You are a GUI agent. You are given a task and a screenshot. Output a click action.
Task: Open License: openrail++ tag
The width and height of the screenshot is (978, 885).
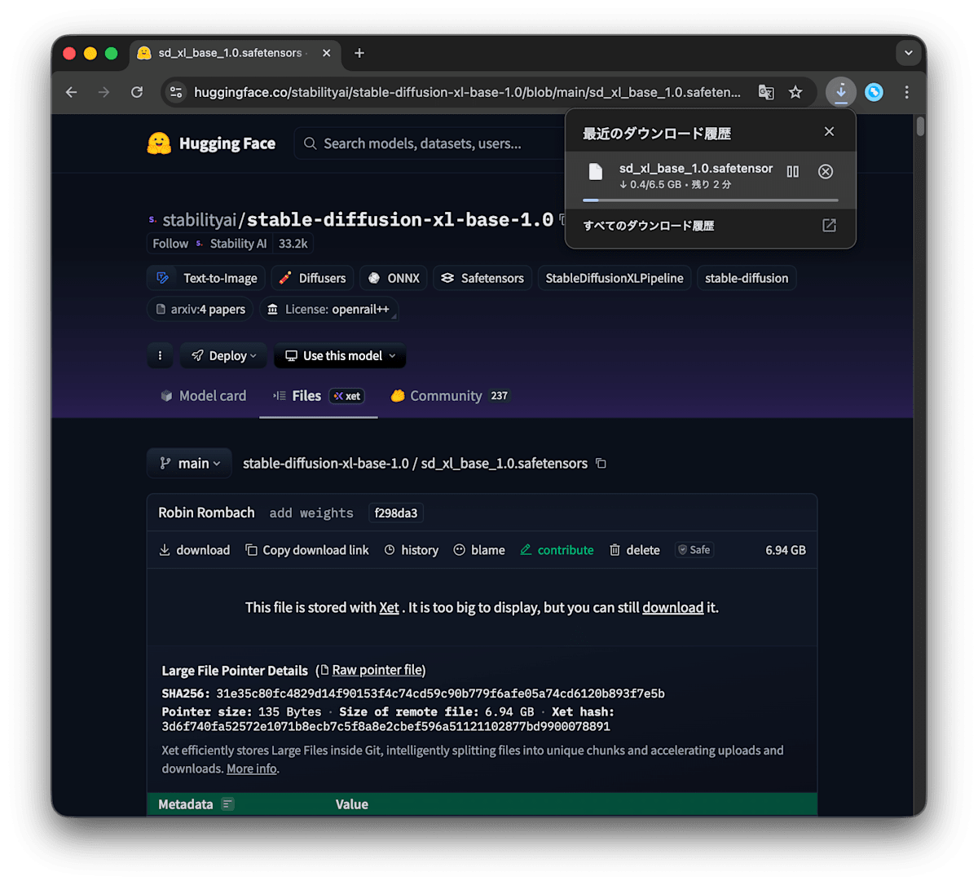click(328, 309)
